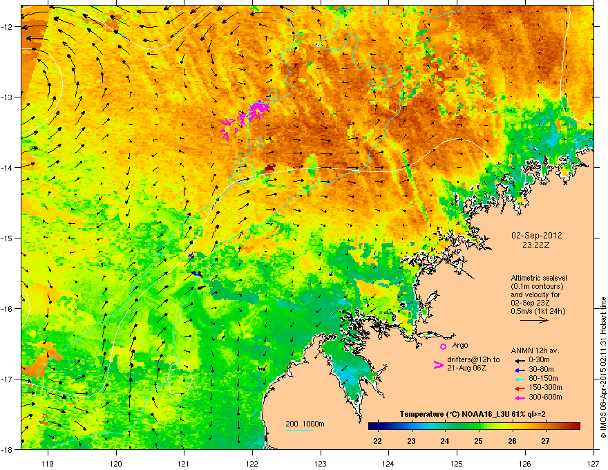608x470 pixels.
Task: Click latitude axis label '-17'
Action: click(7, 379)
